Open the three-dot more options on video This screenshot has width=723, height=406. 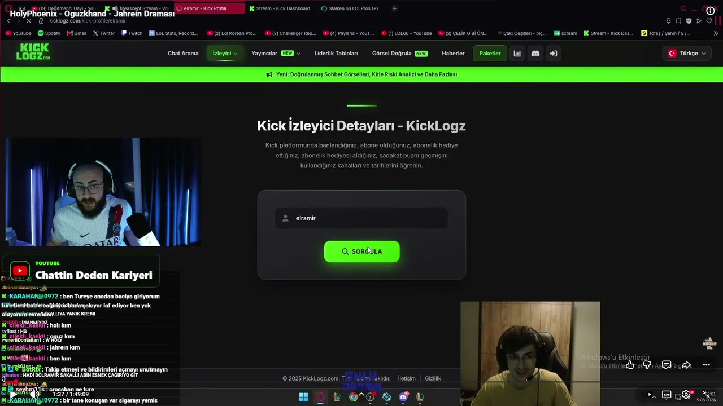(x=706, y=365)
